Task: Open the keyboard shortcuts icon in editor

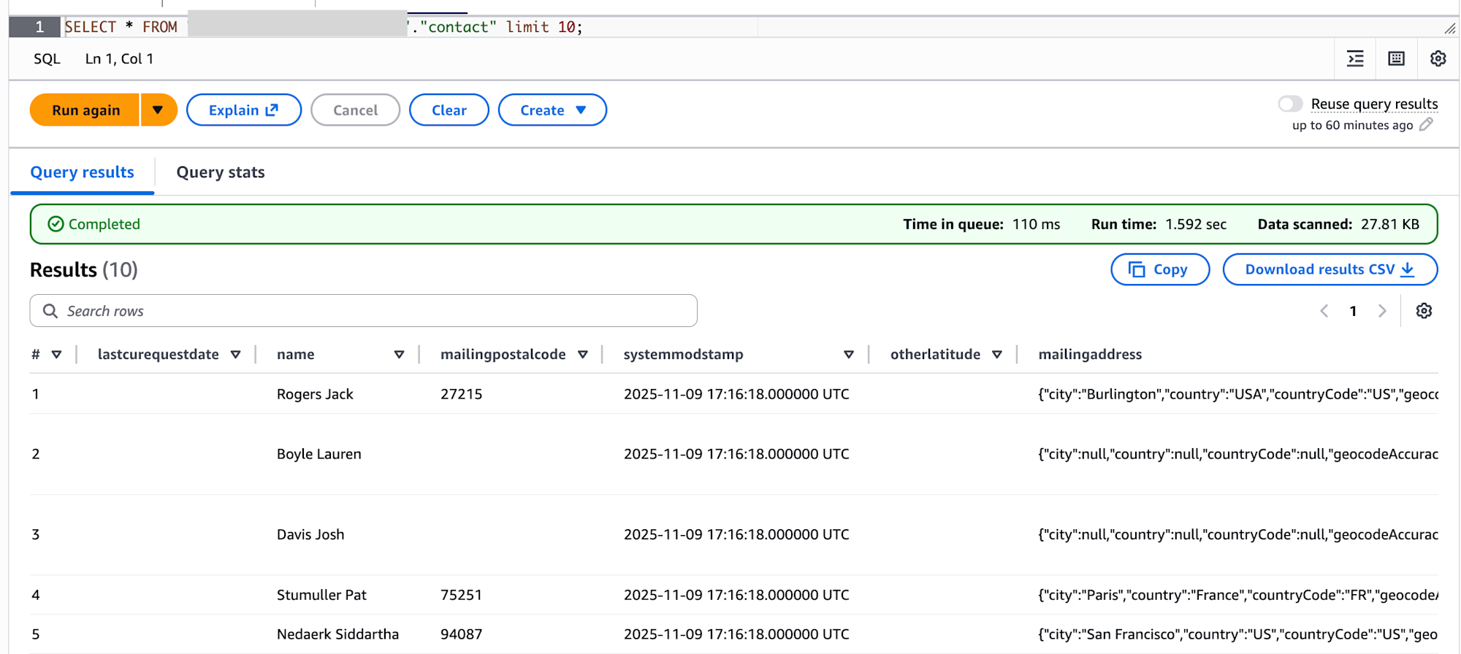Action: tap(1396, 58)
